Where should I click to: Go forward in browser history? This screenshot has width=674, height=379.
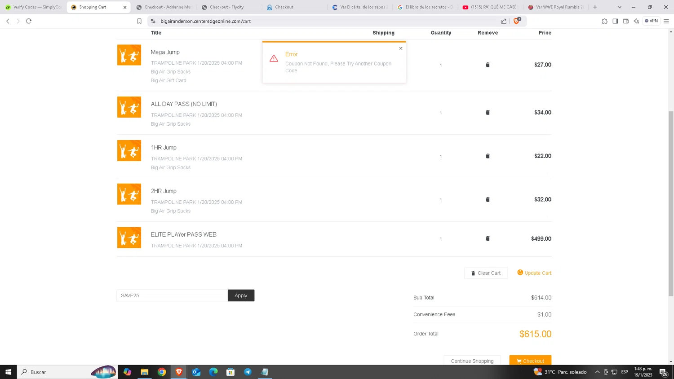point(18,21)
